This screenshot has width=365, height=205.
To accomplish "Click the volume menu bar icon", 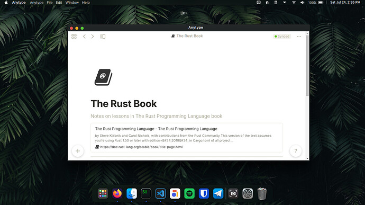I will point(302,3).
